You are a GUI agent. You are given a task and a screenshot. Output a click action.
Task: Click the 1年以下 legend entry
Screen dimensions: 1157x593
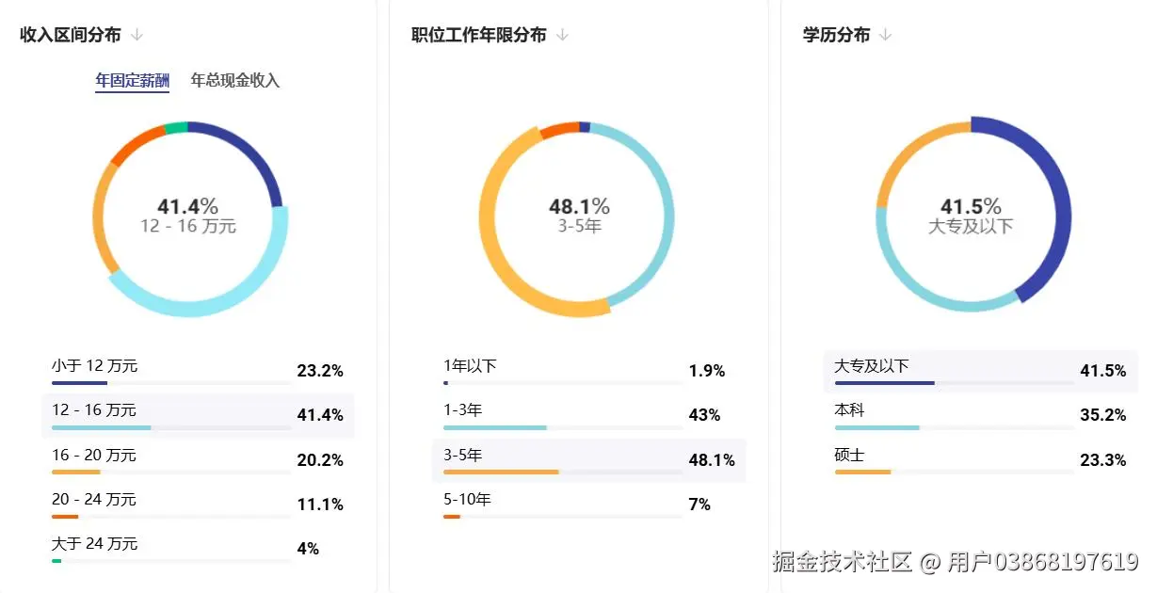(x=588, y=371)
